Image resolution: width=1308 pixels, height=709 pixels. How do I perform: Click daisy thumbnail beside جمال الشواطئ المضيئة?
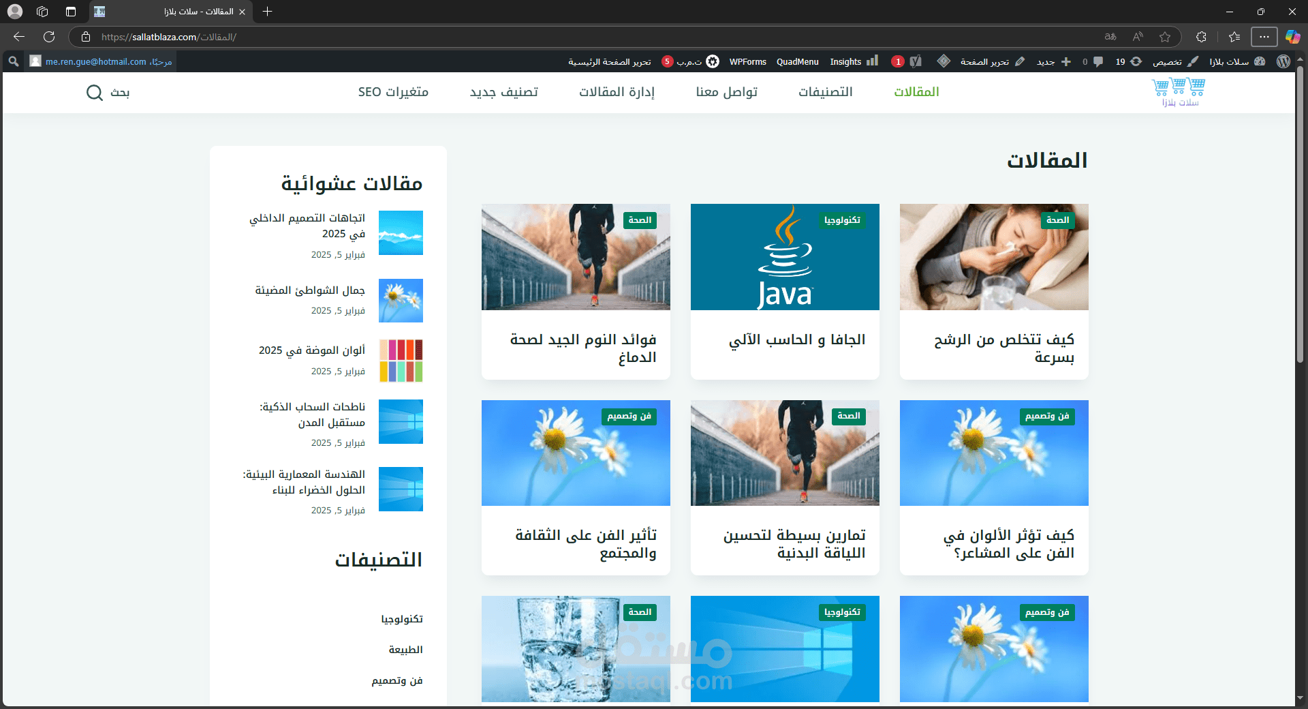point(401,301)
